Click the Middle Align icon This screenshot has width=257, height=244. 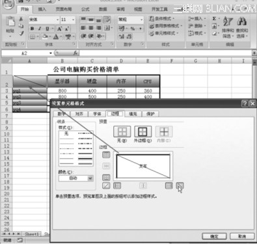pos(91,20)
